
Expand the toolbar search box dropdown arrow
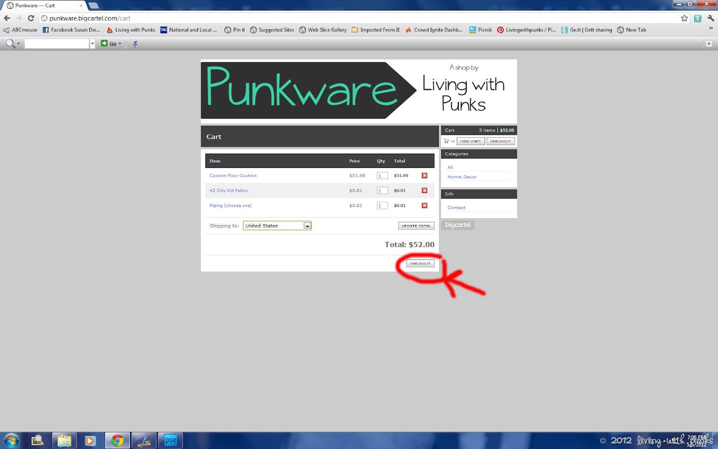click(x=92, y=44)
